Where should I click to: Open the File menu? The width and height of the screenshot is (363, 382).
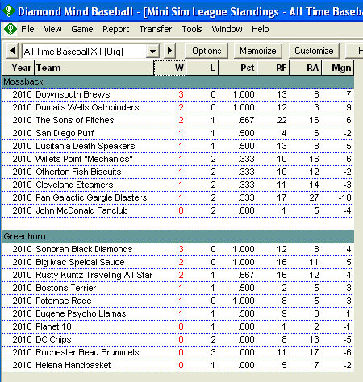tap(27, 29)
